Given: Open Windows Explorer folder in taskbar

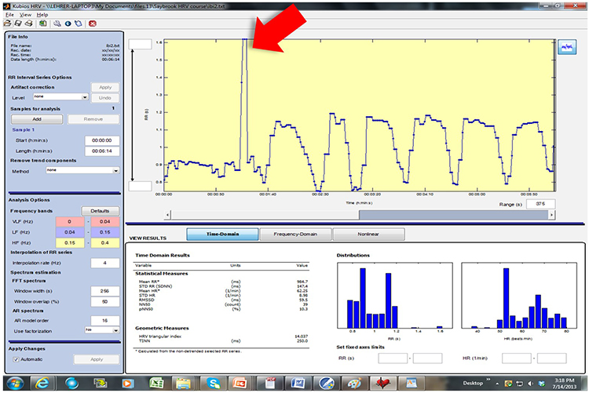Looking at the screenshot, I should coord(184,384).
